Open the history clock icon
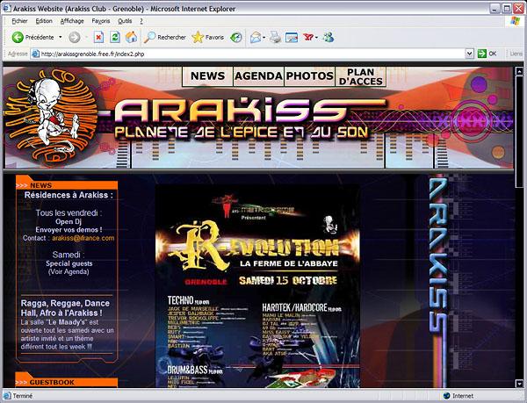The image size is (527, 403). click(236, 37)
